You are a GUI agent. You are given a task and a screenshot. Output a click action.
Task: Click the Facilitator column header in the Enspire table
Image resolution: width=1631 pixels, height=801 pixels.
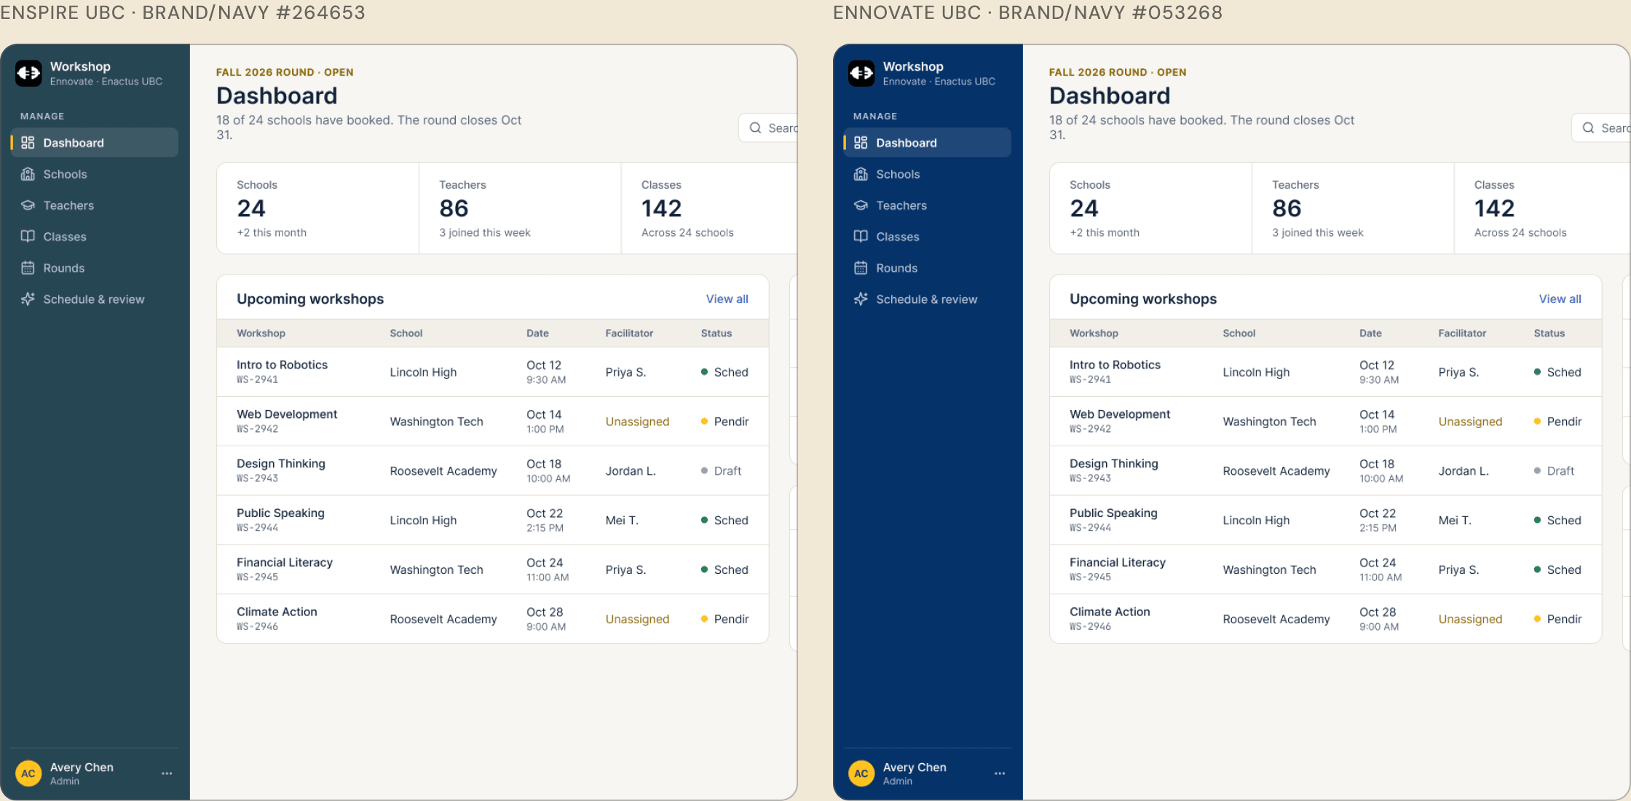629,334
